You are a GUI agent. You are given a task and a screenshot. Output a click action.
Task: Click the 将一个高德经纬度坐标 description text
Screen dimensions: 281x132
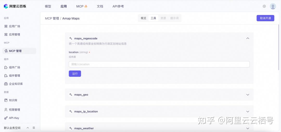pos(98,44)
